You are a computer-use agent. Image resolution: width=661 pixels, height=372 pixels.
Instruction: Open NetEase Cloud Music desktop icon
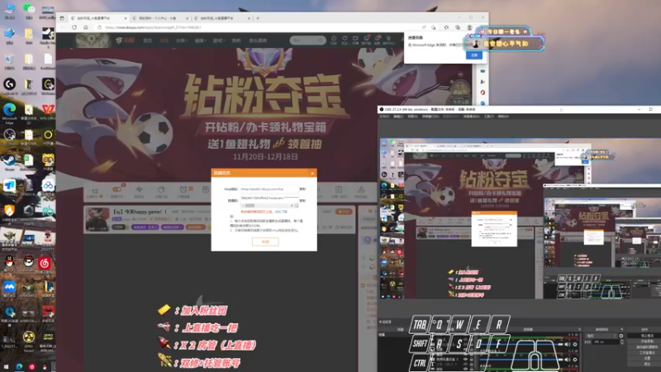click(x=45, y=263)
